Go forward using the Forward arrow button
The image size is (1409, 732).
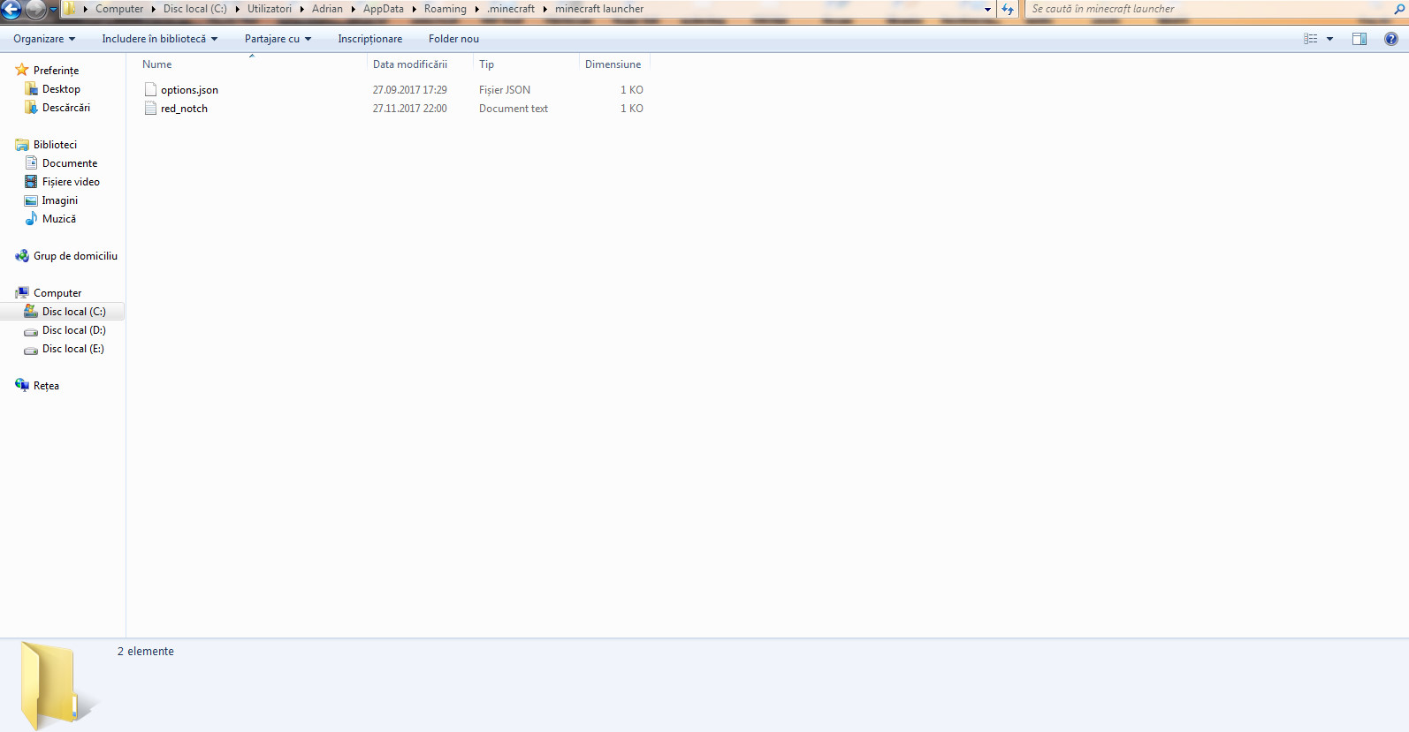[36, 10]
